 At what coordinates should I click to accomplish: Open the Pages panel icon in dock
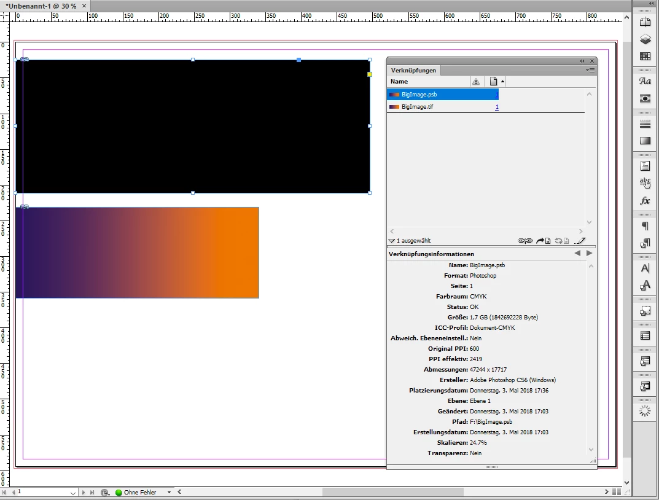click(645, 22)
